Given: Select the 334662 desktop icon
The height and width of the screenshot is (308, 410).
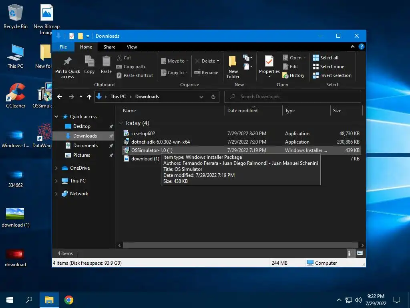Looking at the screenshot, I should click(x=16, y=178).
